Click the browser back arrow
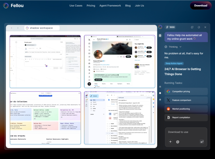This screenshot has height=159, width=215. [12, 28]
